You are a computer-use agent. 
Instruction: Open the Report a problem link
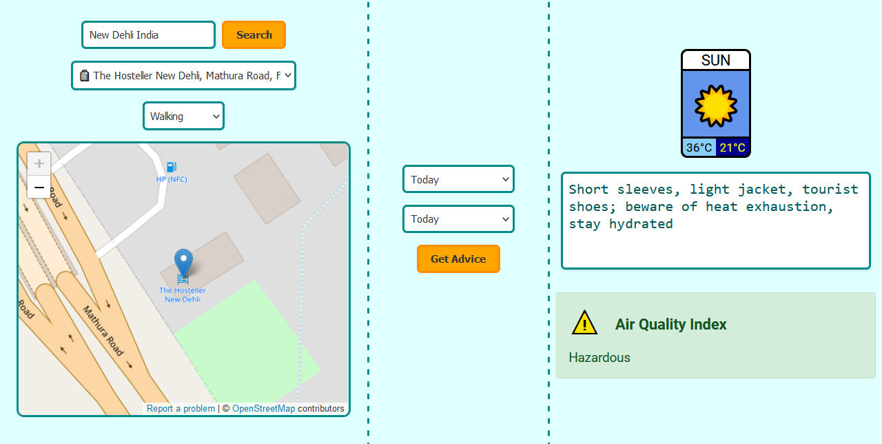[x=181, y=408]
